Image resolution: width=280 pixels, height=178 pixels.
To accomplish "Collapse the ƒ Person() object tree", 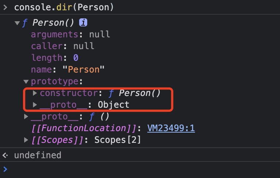I will tap(17, 23).
